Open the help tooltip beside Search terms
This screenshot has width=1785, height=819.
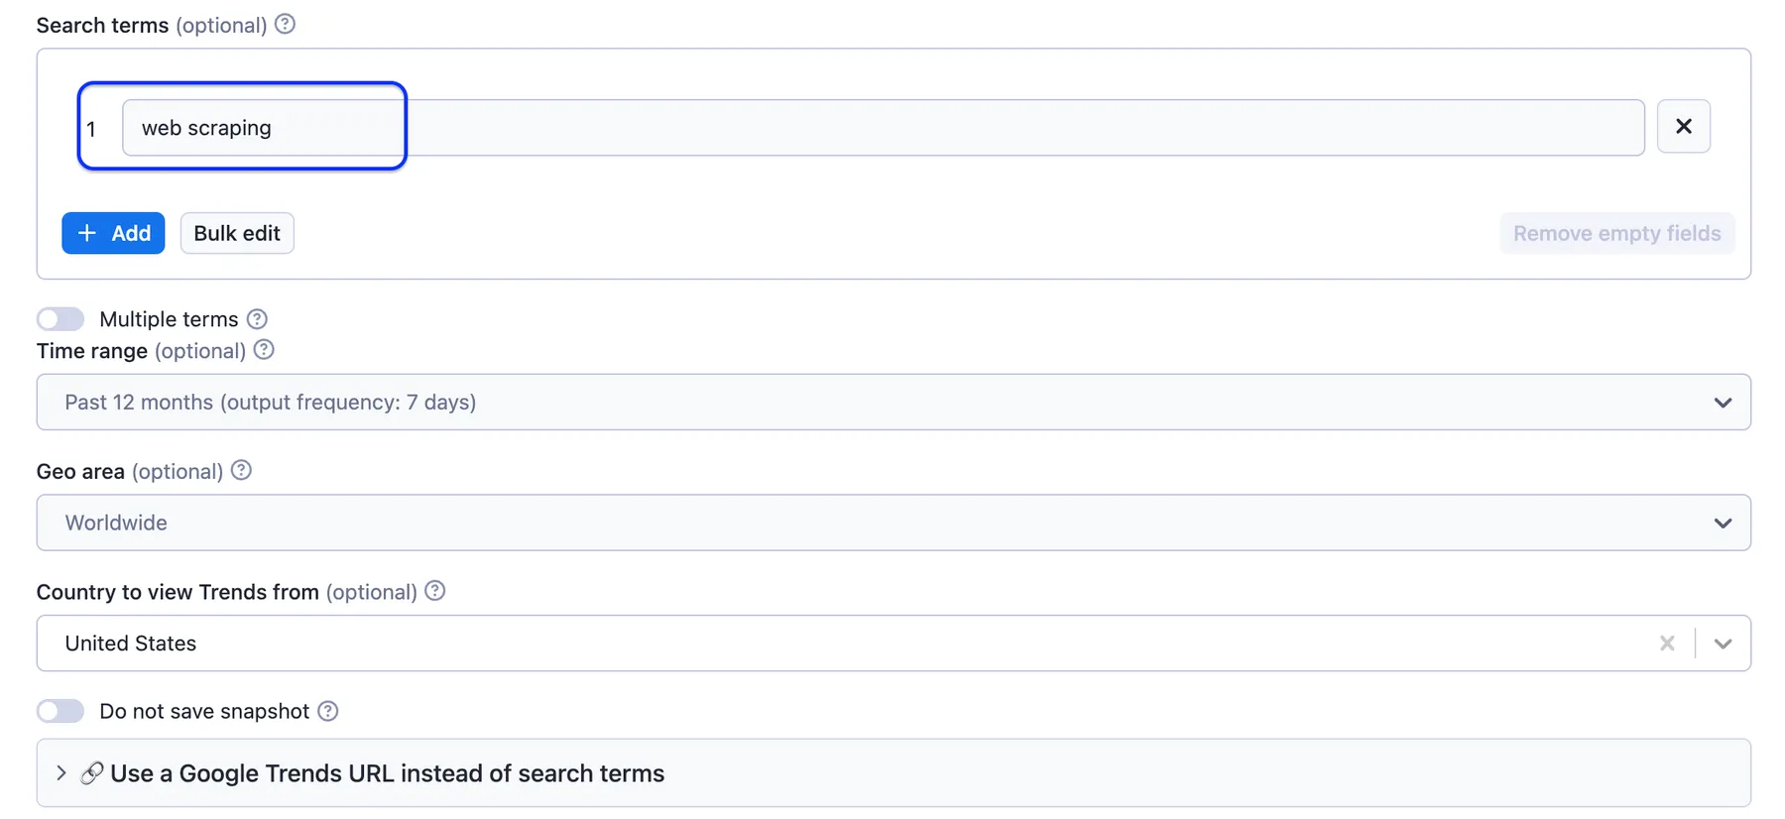coord(285,24)
